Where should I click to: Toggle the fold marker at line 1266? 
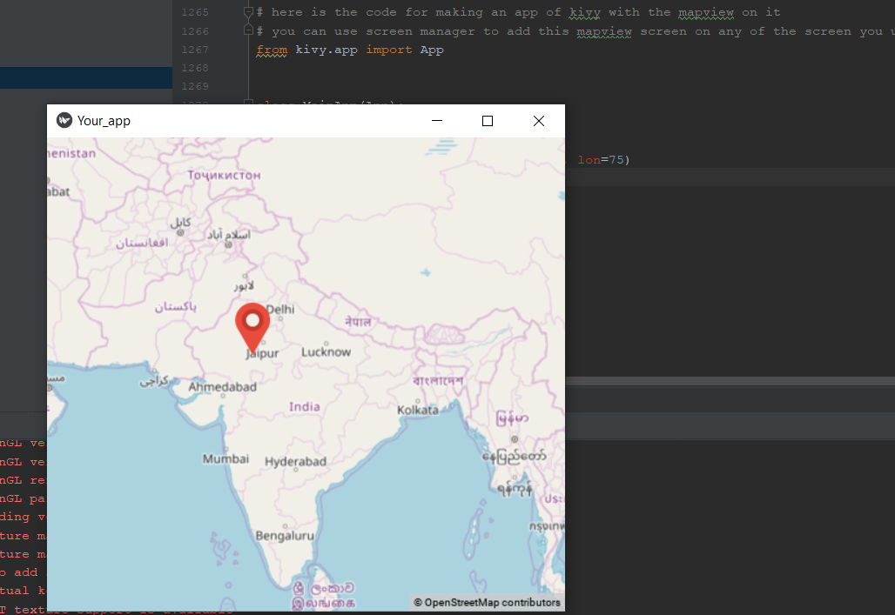pos(248,31)
